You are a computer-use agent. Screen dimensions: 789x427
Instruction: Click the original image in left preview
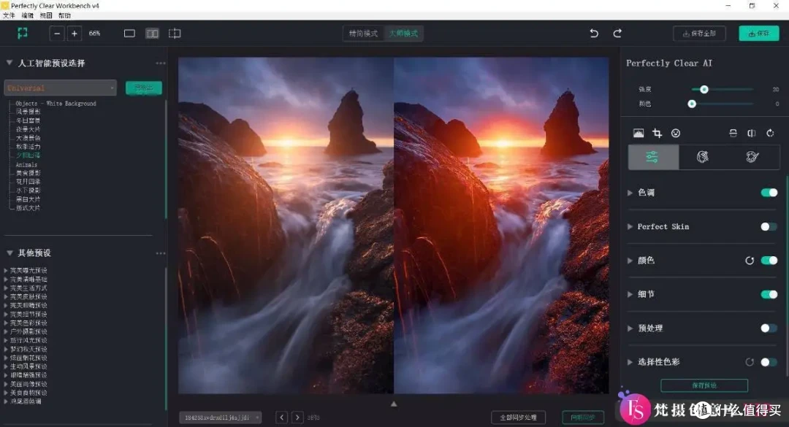coord(286,225)
